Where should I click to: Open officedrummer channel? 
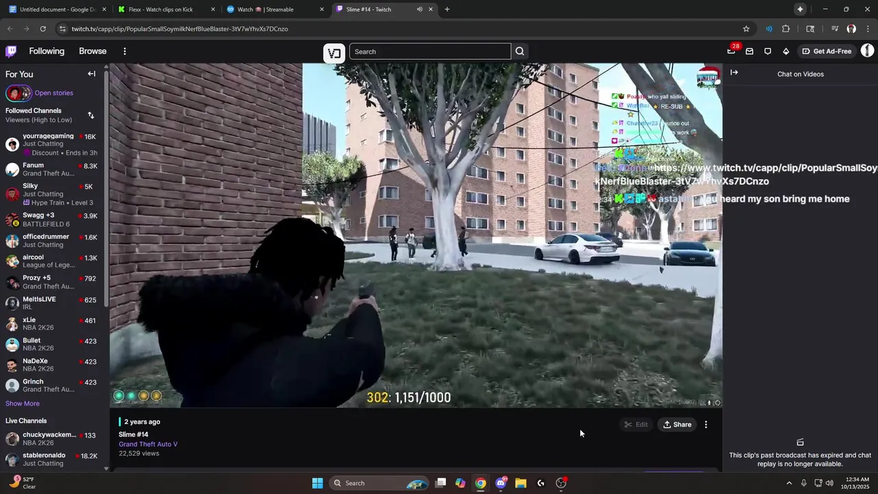52,241
